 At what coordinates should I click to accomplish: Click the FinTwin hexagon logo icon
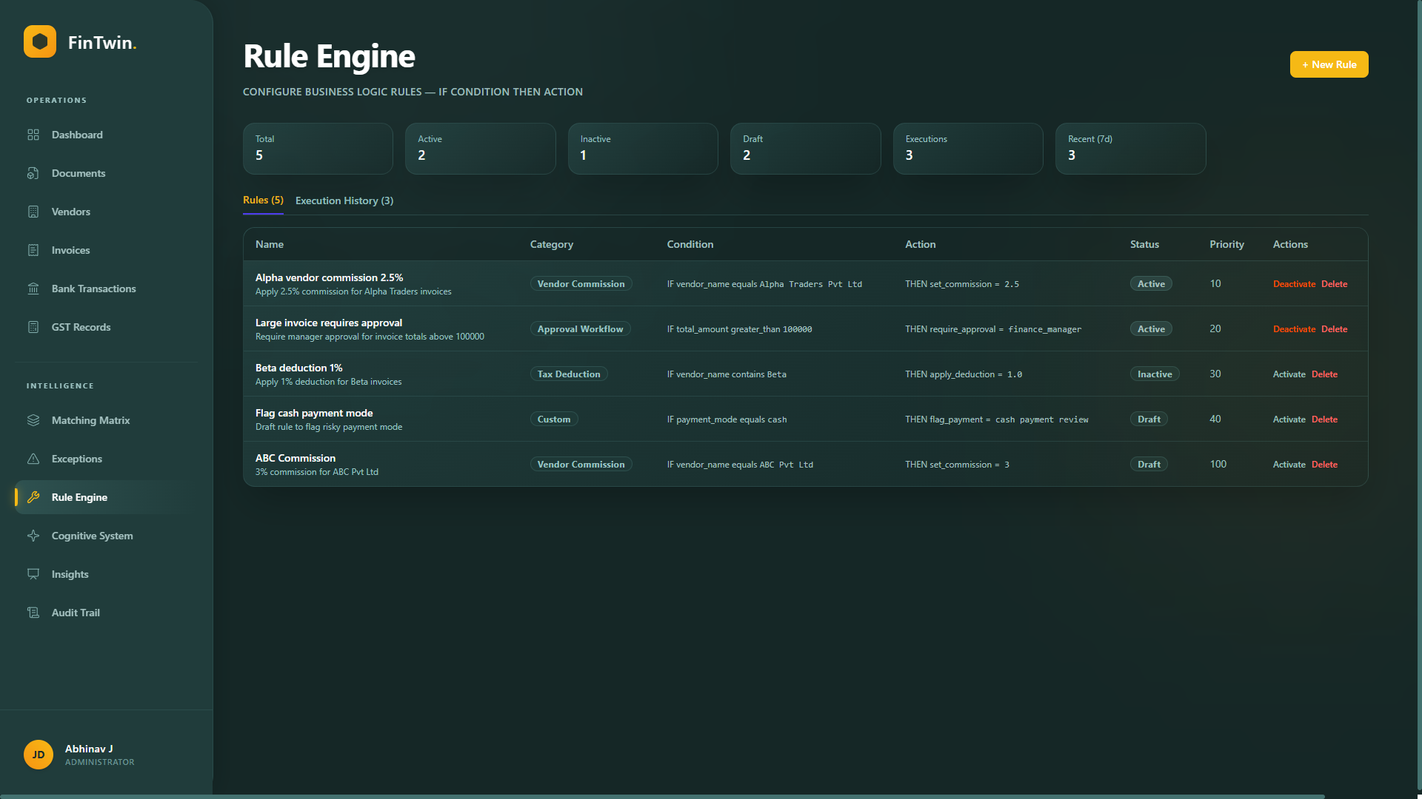[x=40, y=41]
